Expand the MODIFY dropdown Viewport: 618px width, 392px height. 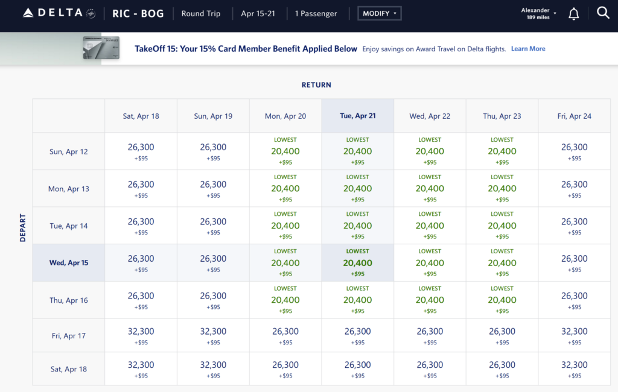click(x=379, y=13)
